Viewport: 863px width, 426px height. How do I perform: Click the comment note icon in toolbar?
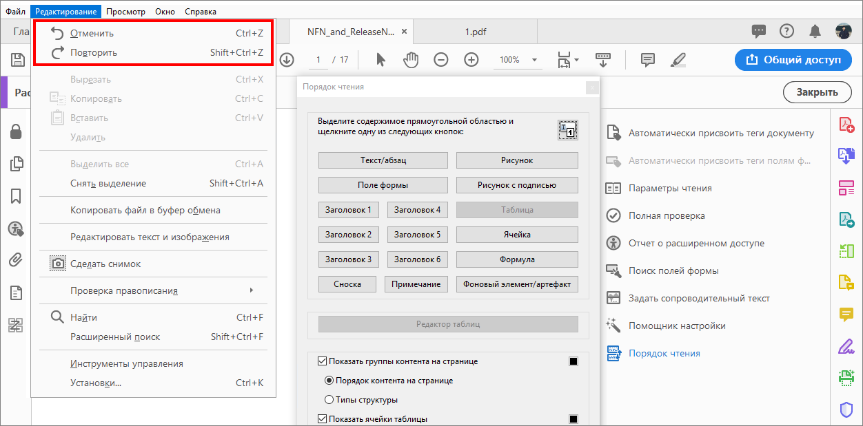tap(647, 60)
